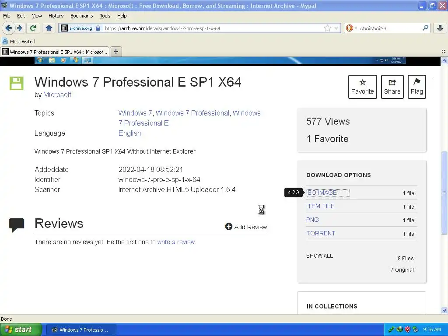Open the Help menu
Image resolution: width=448 pixels, height=336 pixels.
point(122,16)
